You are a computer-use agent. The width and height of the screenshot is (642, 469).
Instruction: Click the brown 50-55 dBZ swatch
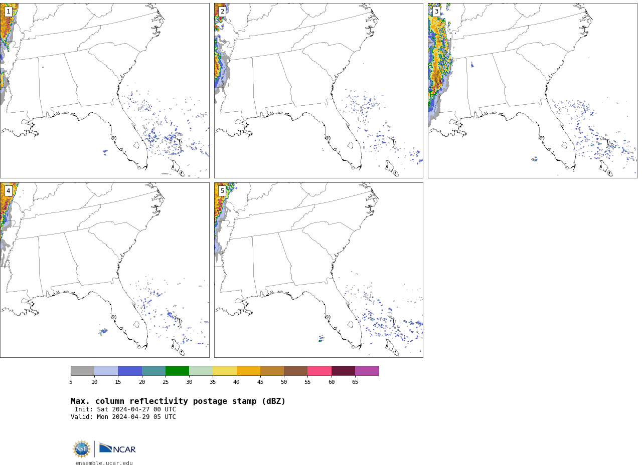pyautogui.click(x=295, y=371)
